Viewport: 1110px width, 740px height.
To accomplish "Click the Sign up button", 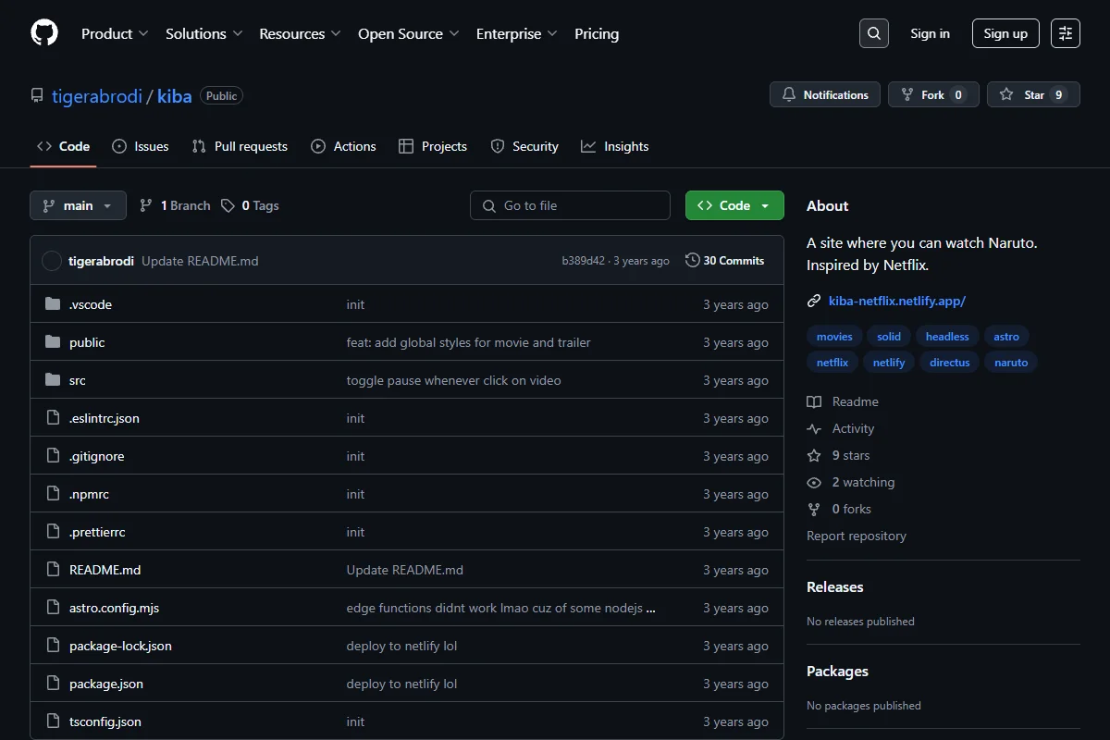I will click(x=1005, y=33).
